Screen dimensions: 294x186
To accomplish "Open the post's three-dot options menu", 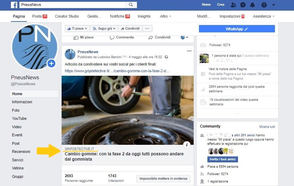I will coord(189,51).
